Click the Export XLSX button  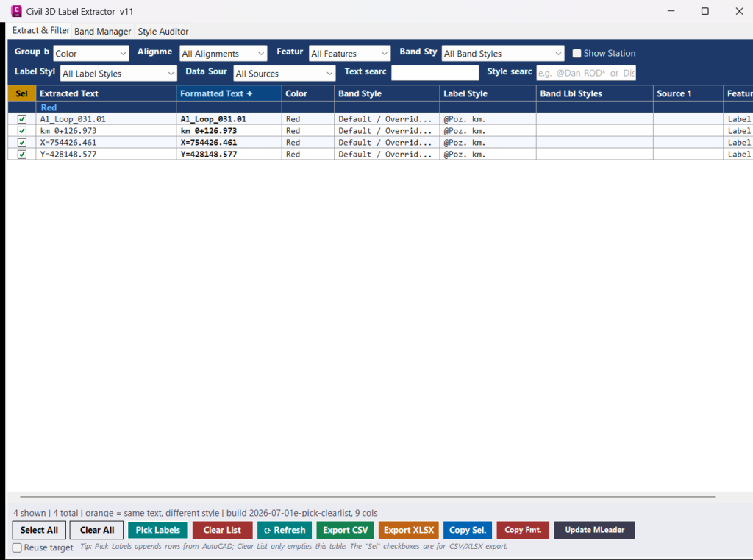point(409,530)
